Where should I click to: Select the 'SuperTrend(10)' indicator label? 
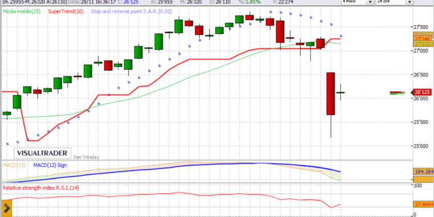point(66,11)
